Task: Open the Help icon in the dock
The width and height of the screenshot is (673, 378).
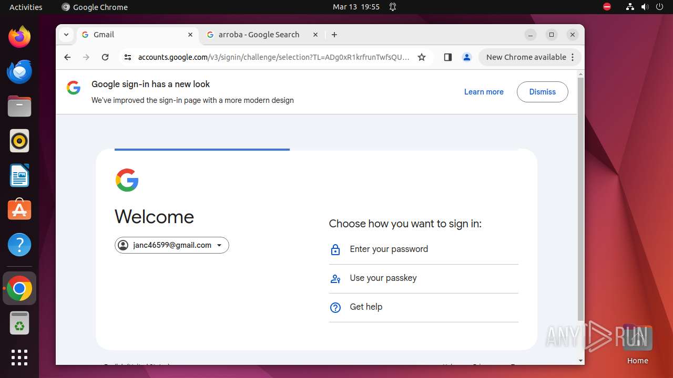Action: click(x=19, y=245)
